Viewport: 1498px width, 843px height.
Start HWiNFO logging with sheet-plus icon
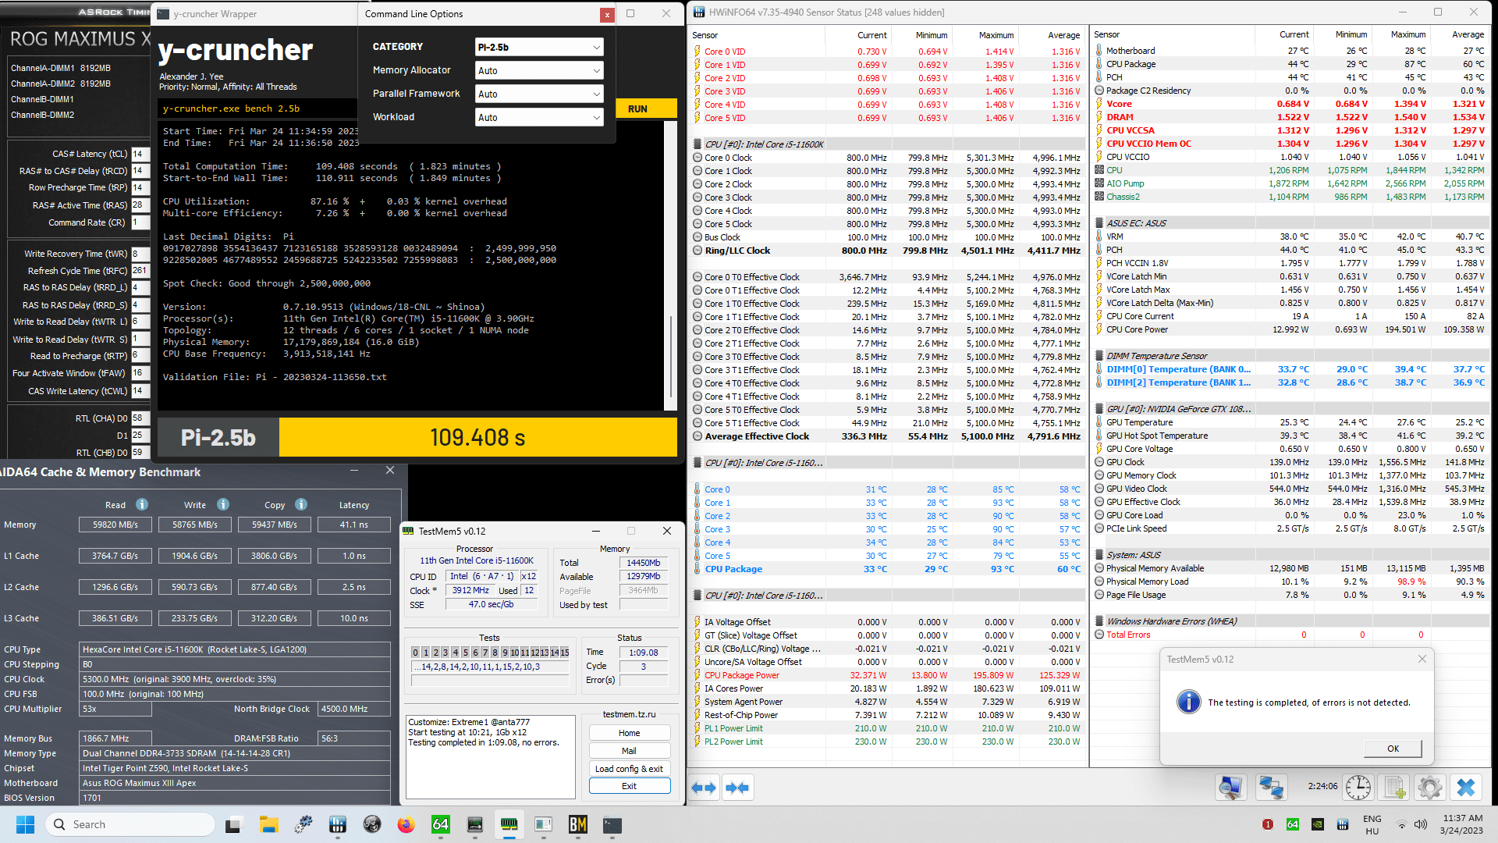click(1394, 788)
